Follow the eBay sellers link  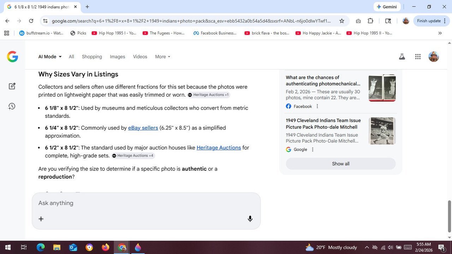tap(143, 128)
